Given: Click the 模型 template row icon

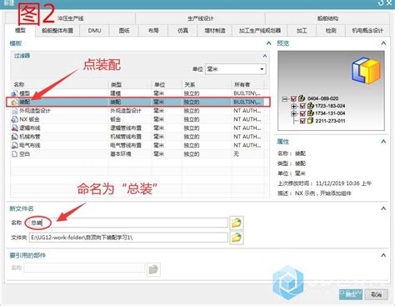Looking at the screenshot, I should click(x=14, y=93).
